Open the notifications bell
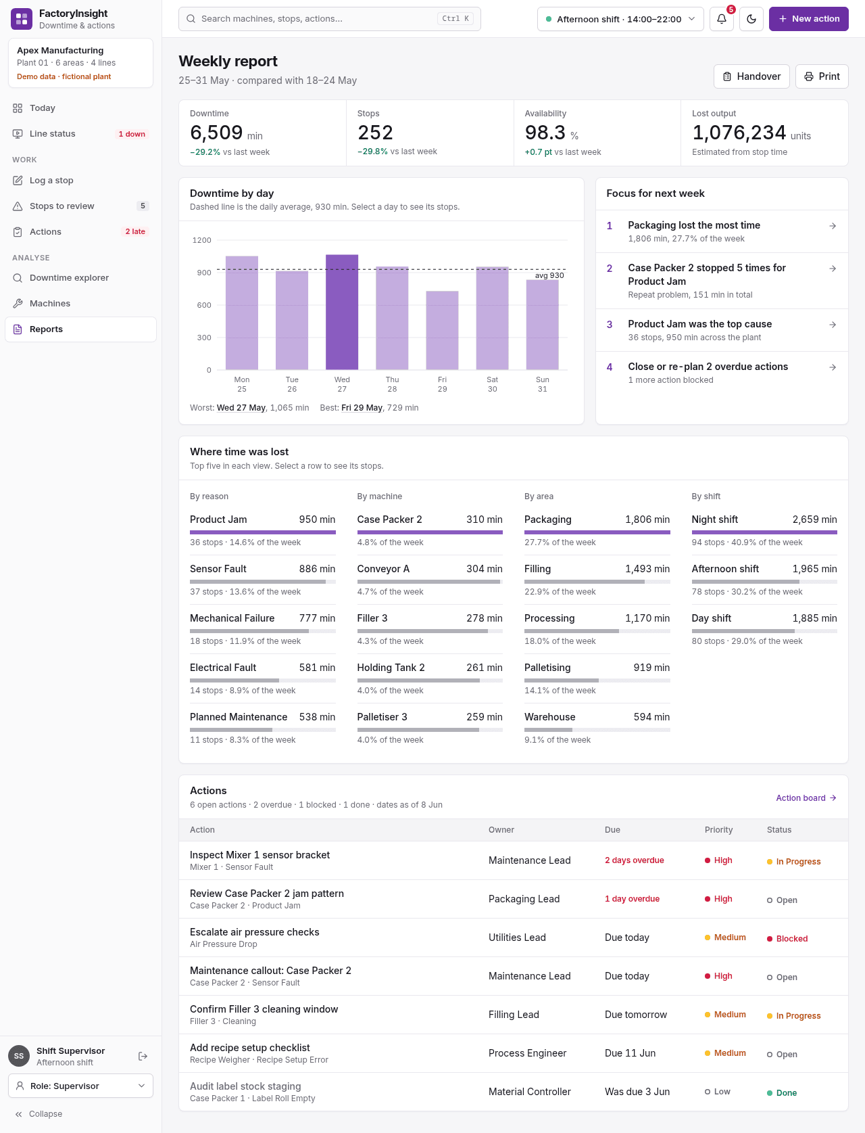 click(x=722, y=19)
